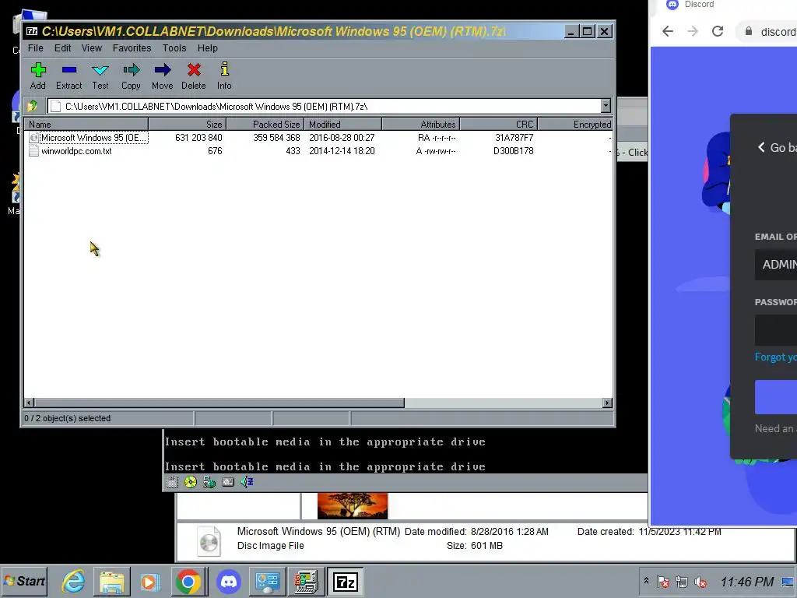This screenshot has width=797, height=598.
Task: Launch Windows Media Player from taskbar
Action: pyautogui.click(x=150, y=581)
